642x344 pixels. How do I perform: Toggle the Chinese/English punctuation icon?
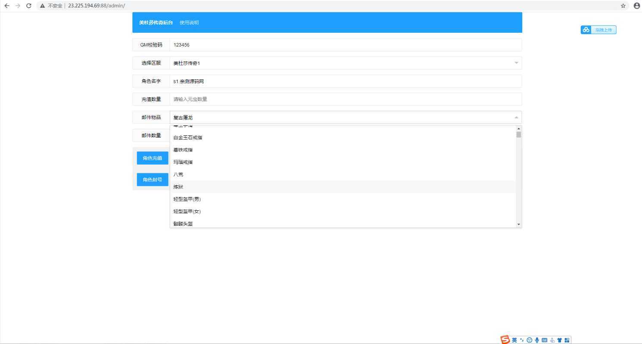(522, 340)
